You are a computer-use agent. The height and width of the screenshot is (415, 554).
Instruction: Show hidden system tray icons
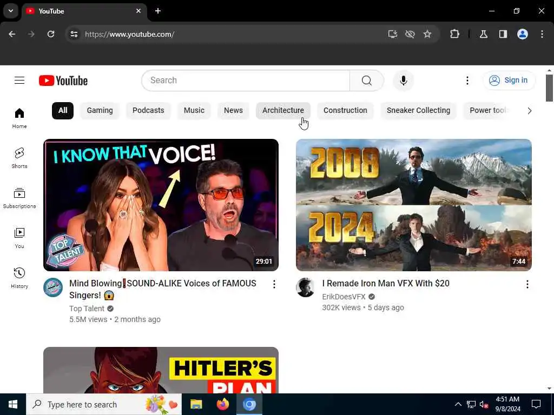pyautogui.click(x=458, y=404)
